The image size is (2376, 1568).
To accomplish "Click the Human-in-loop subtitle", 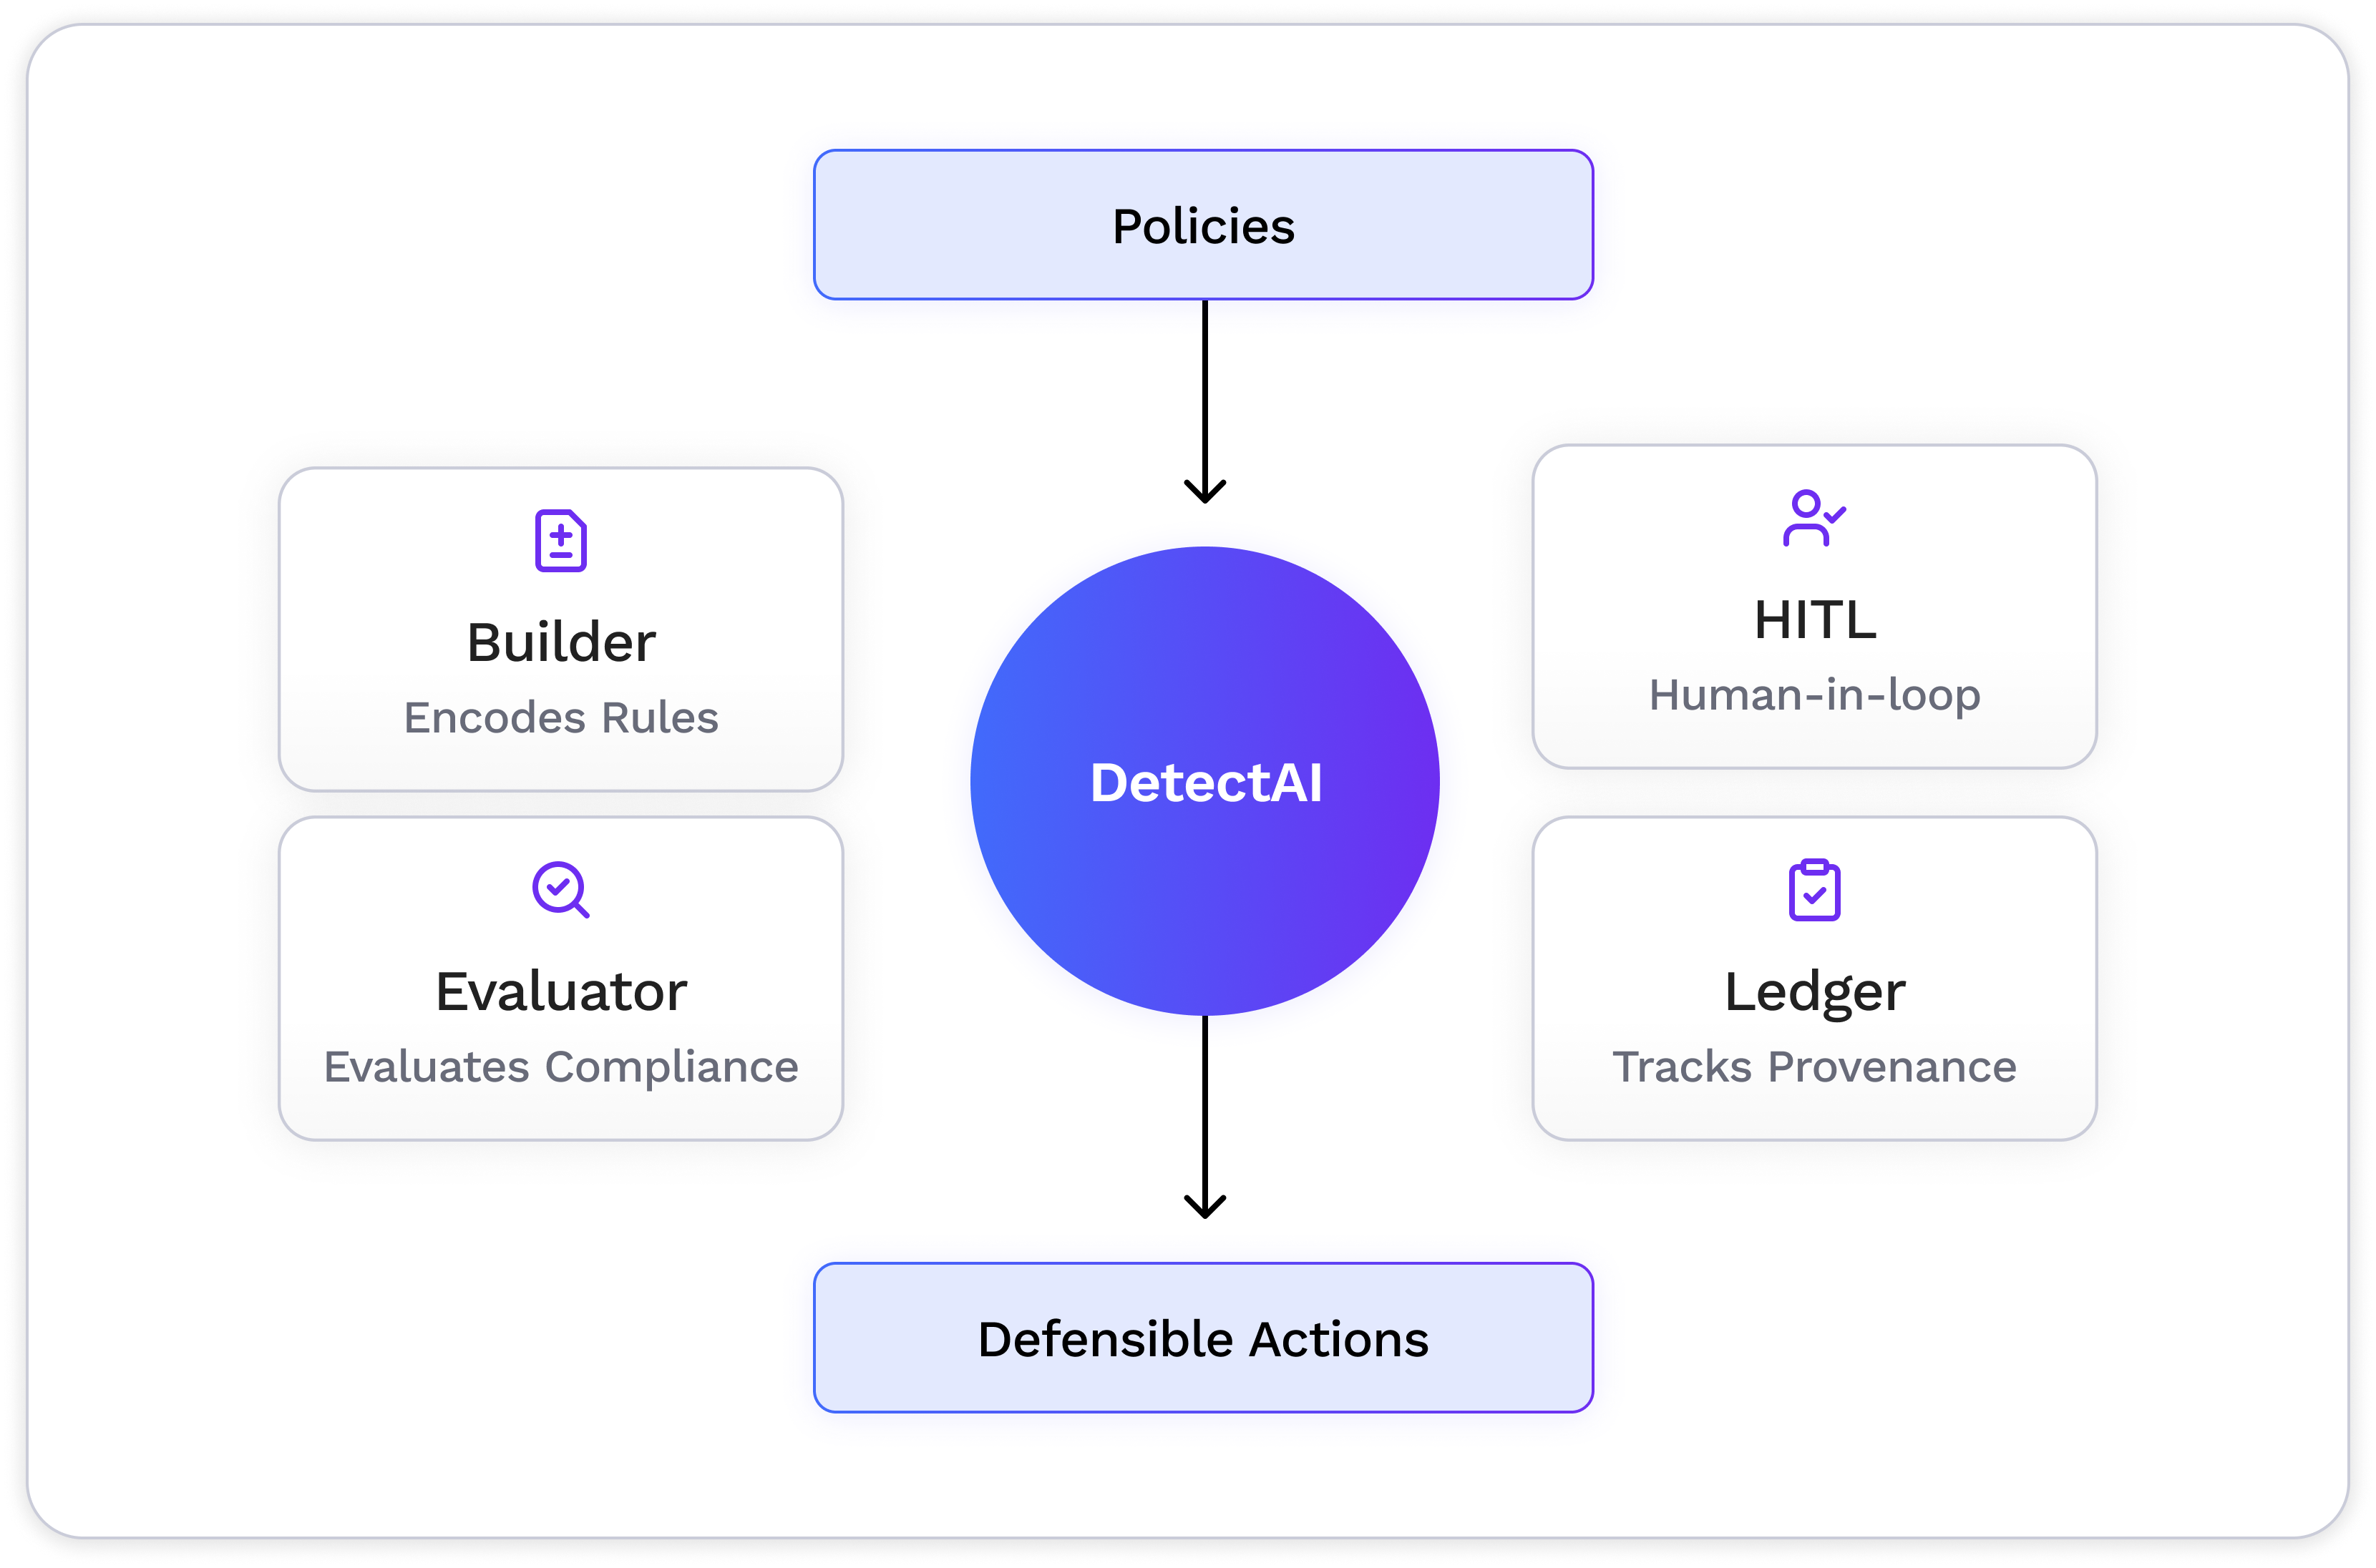I will tap(1813, 695).
